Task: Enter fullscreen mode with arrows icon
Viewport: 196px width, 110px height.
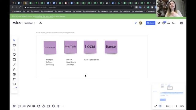Action: tap(156, 106)
